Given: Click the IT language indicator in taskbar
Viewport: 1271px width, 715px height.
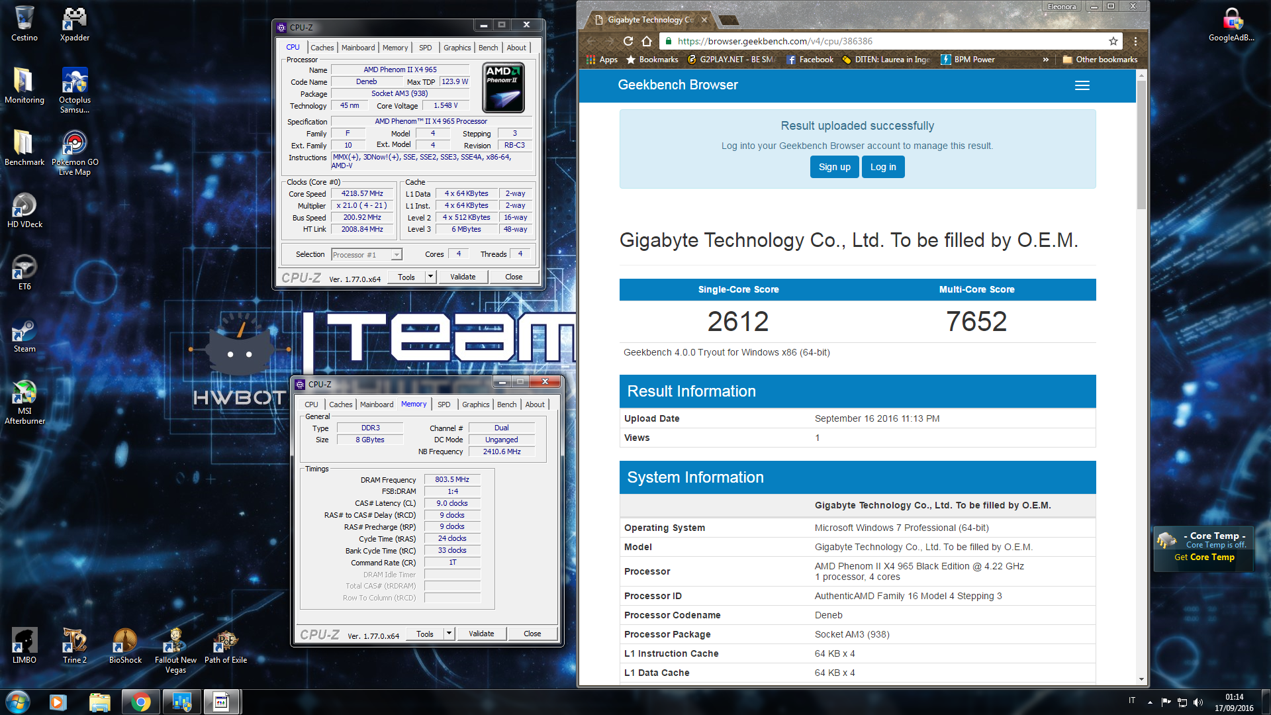Looking at the screenshot, I should (1132, 700).
